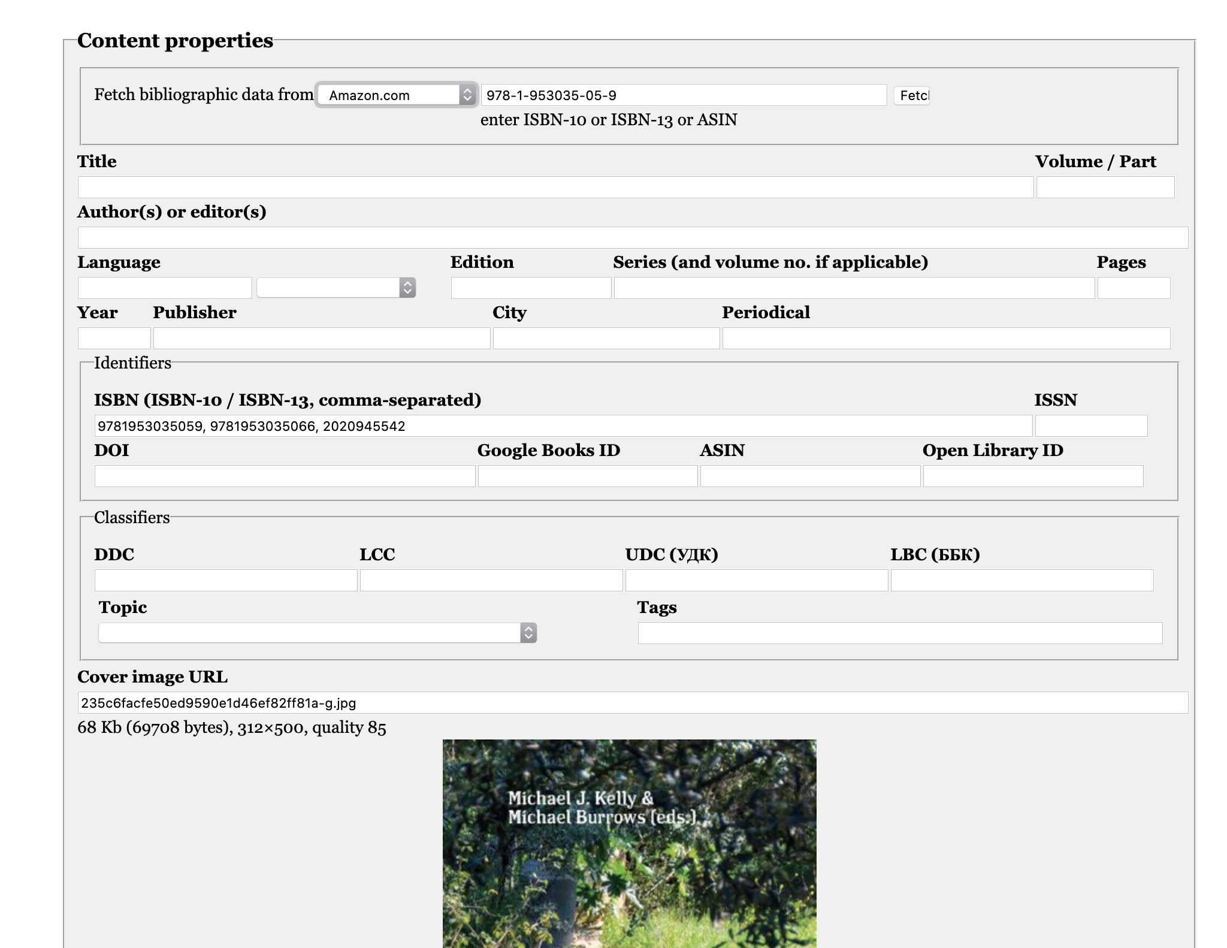Click the Cover image URL field
The width and height of the screenshot is (1227, 948).
point(632,703)
